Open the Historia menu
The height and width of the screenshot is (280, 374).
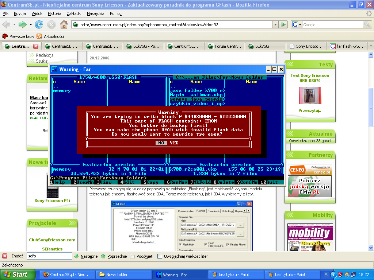54,13
